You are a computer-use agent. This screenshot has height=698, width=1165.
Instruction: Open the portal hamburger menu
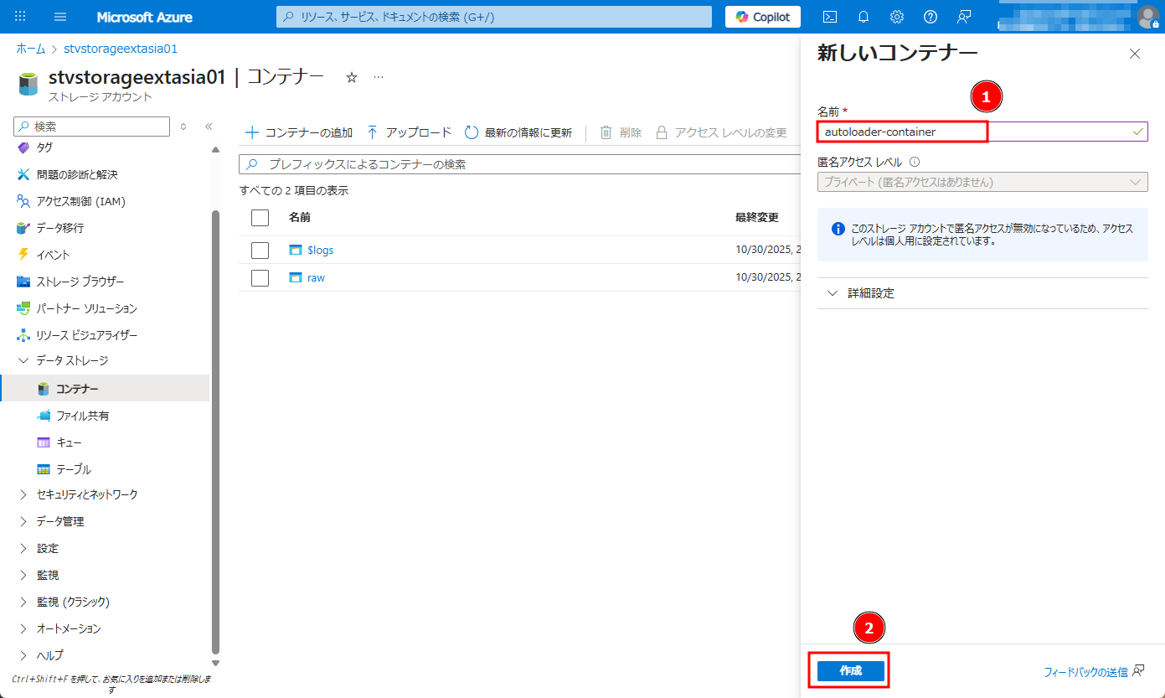pyautogui.click(x=60, y=17)
